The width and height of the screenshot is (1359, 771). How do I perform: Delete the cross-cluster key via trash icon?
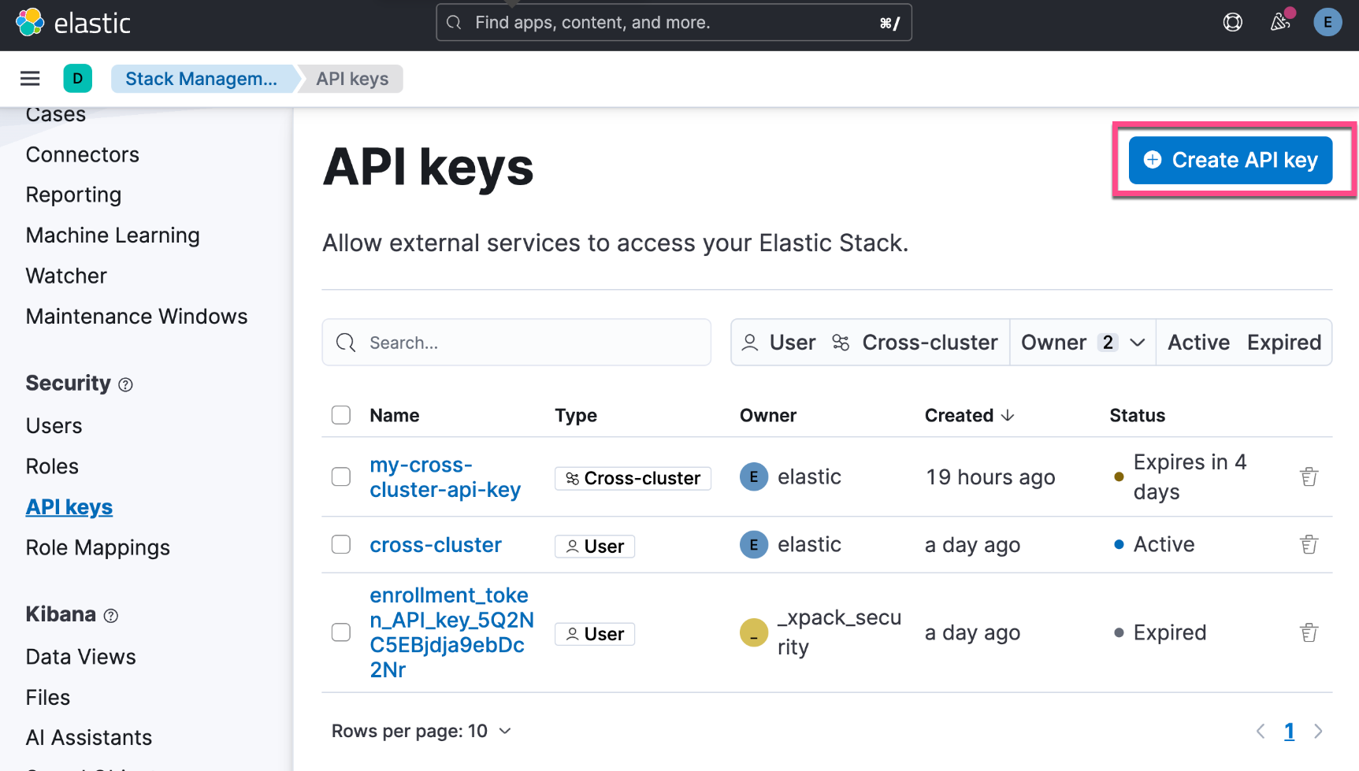click(x=1309, y=544)
